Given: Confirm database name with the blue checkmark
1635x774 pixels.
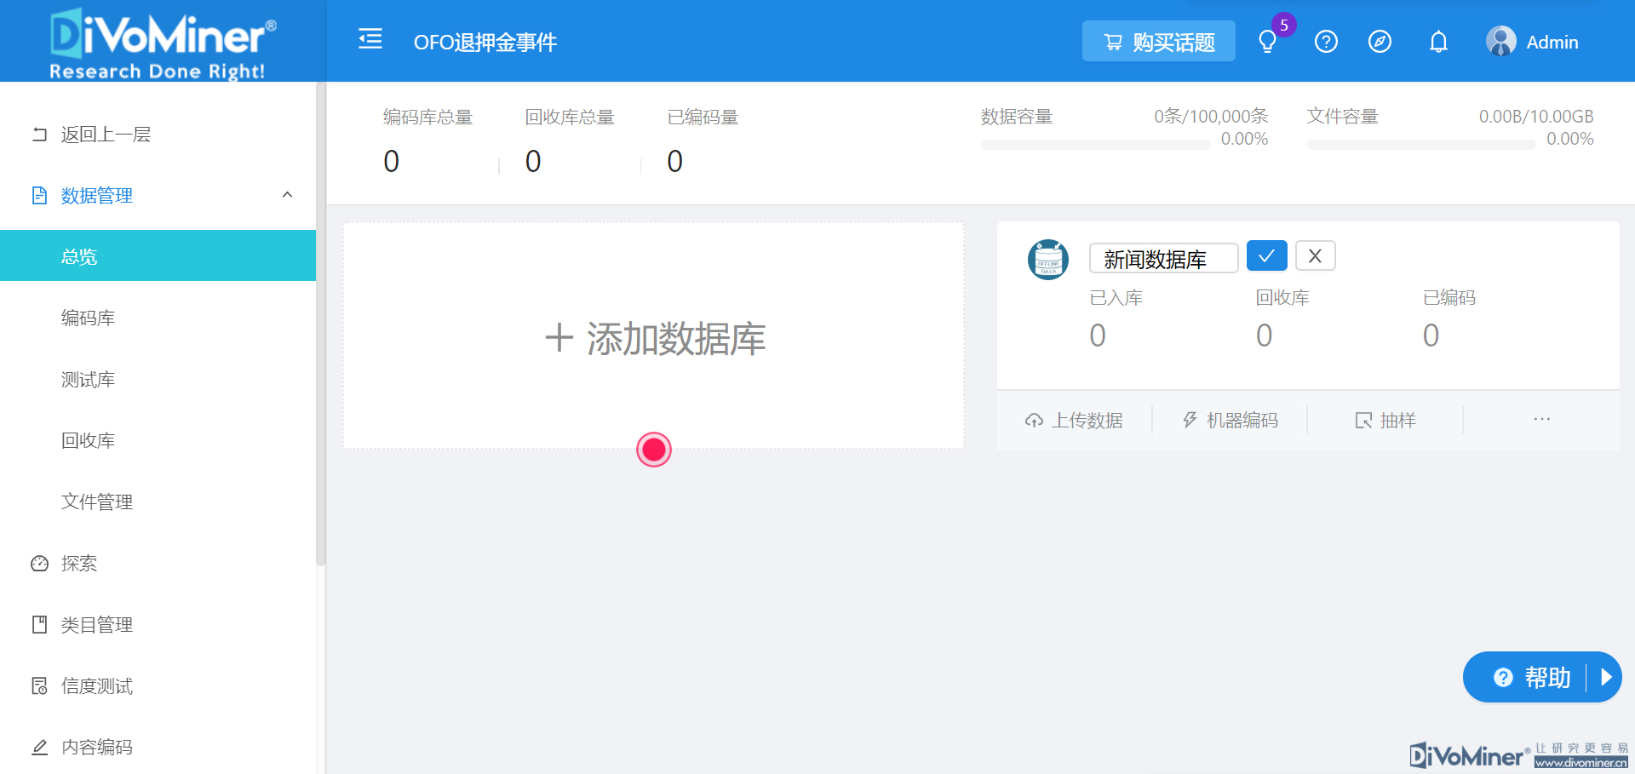Looking at the screenshot, I should click(1266, 255).
